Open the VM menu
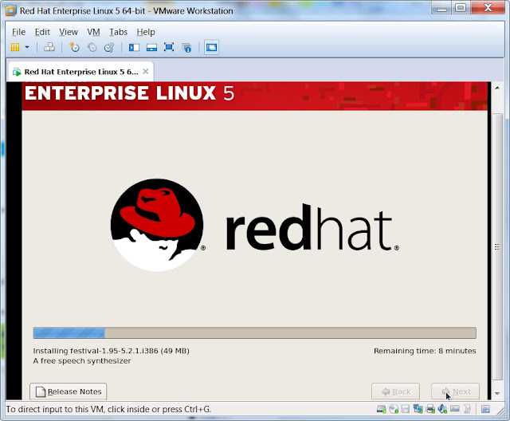Screen dimensions: 510x421 [x=93, y=32]
